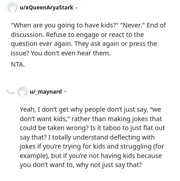Click the "NTA." verdict text
Screen dimensions: 180x181
18,64
